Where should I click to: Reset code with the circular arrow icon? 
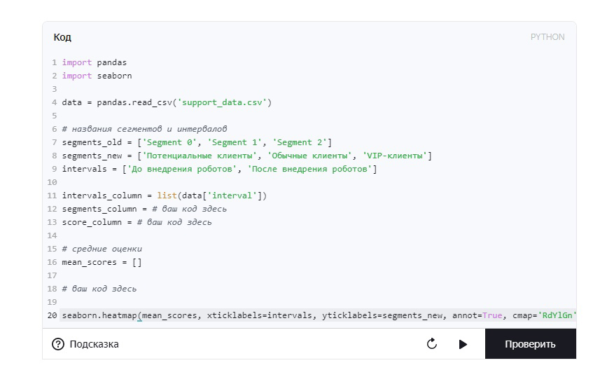432,343
